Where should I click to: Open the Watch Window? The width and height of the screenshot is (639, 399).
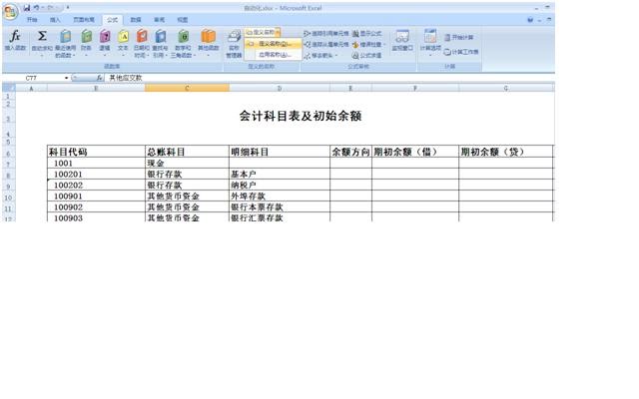pyautogui.click(x=402, y=41)
